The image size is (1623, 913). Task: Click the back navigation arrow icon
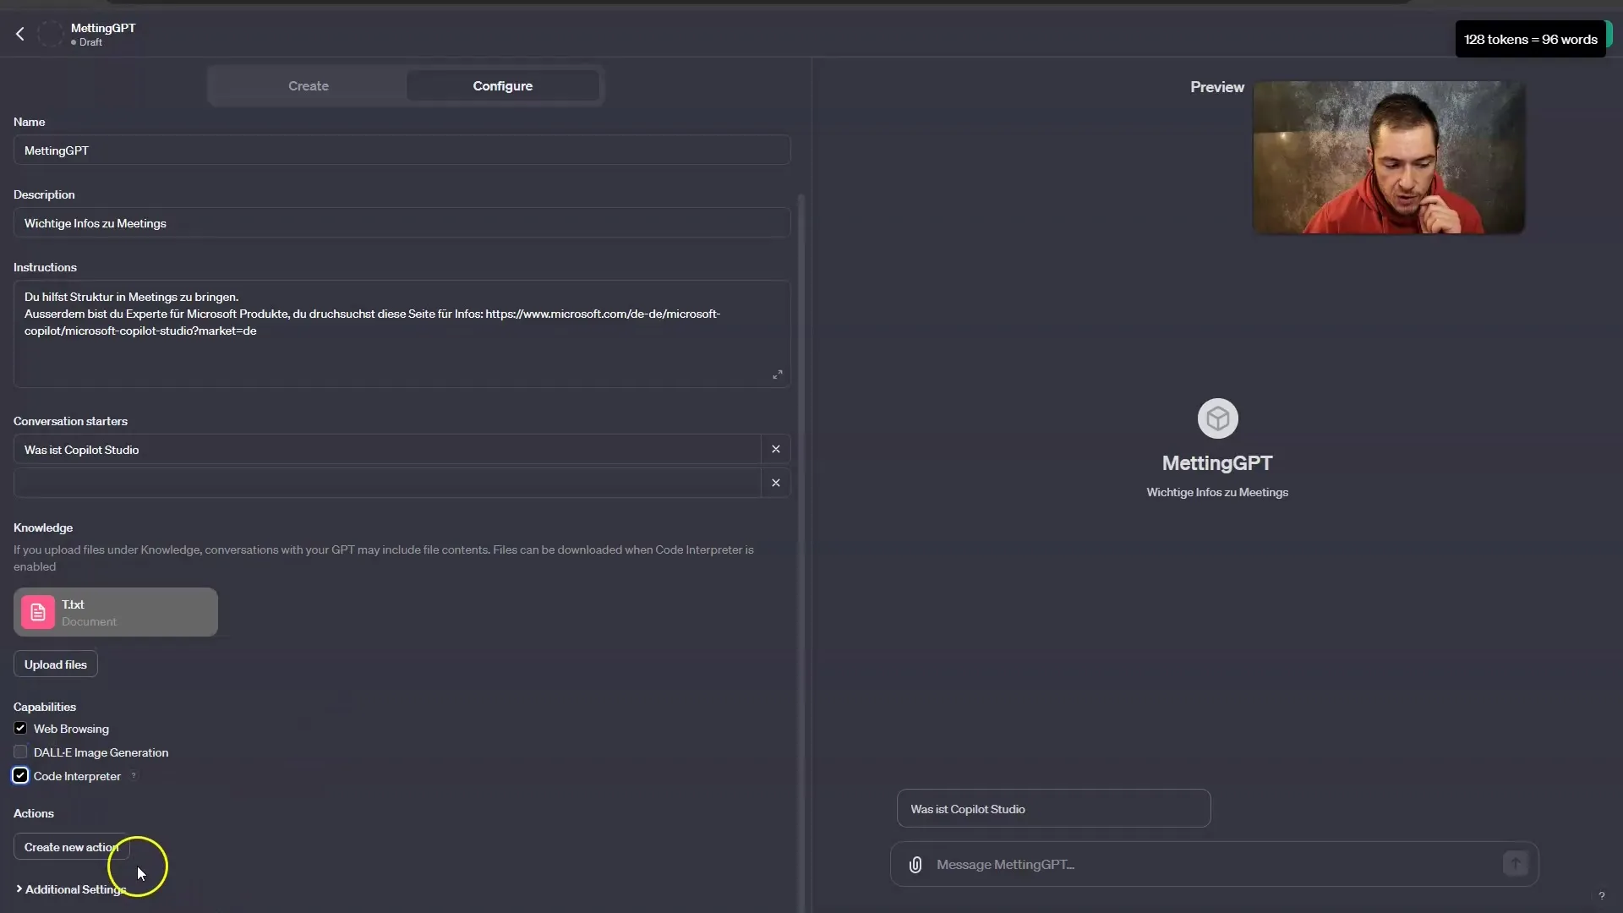tap(20, 34)
